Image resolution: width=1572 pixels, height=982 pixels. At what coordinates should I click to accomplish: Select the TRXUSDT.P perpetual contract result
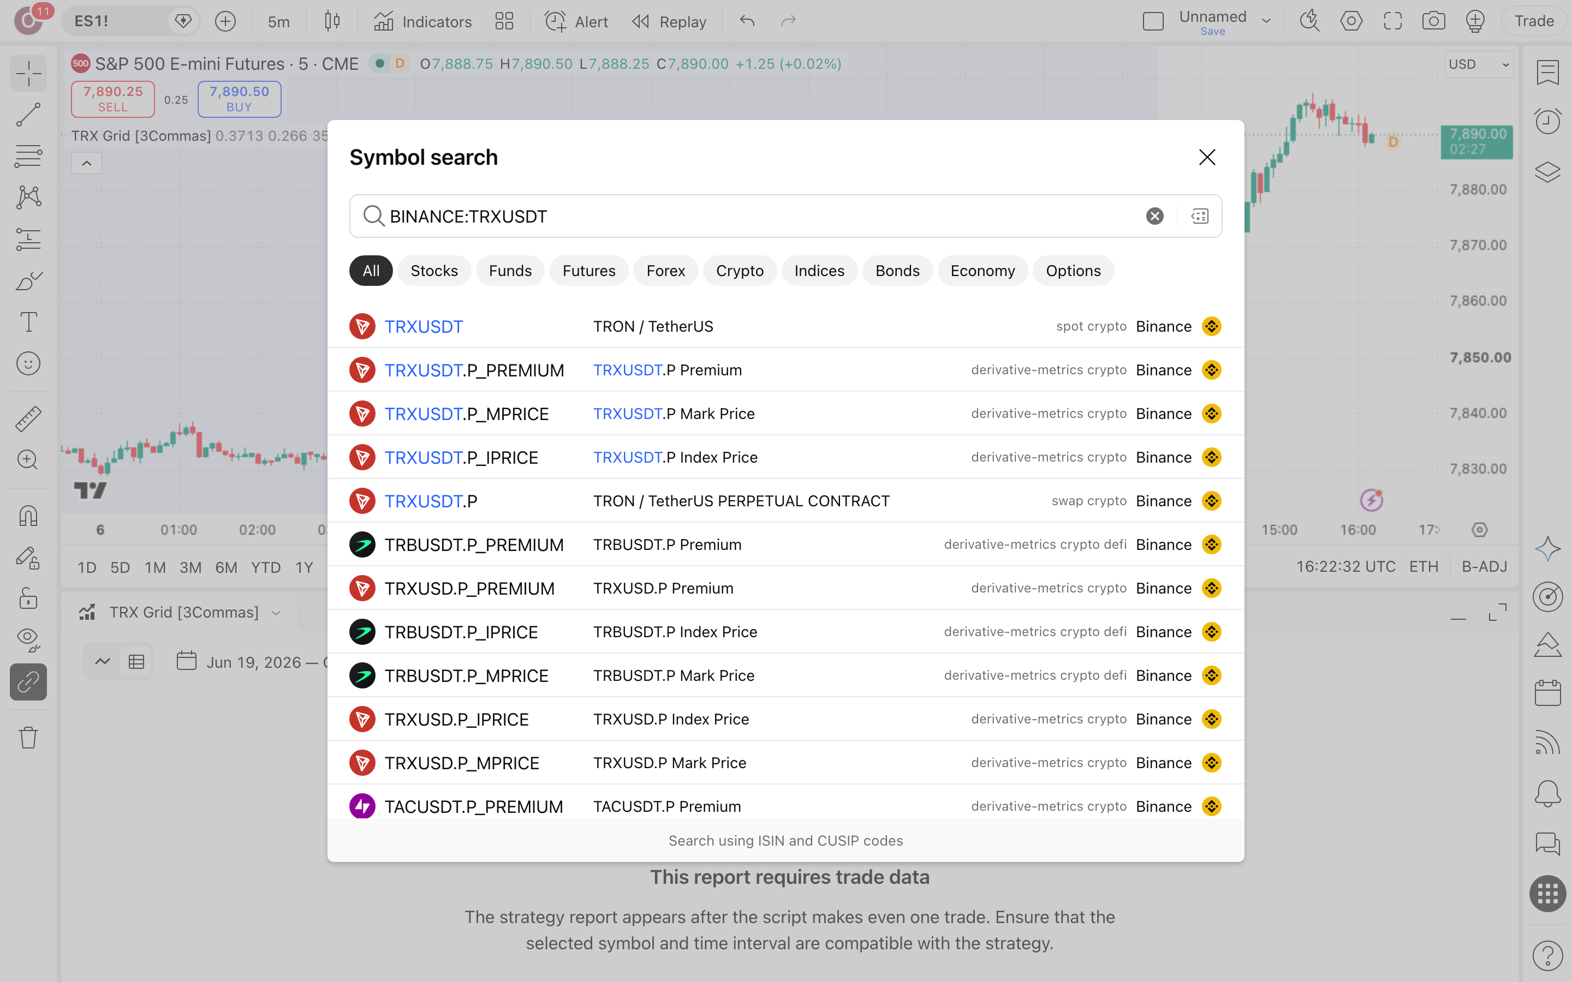[x=785, y=501]
